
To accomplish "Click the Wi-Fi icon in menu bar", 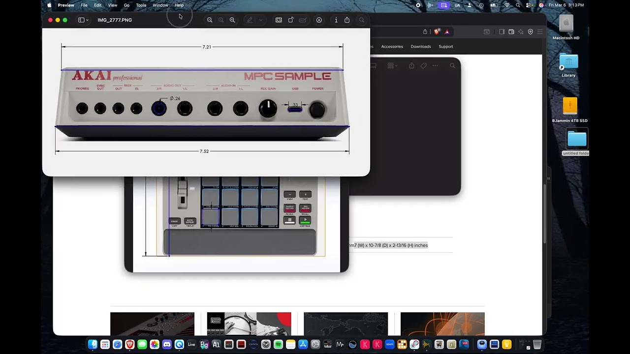I will pyautogui.click(x=507, y=5).
